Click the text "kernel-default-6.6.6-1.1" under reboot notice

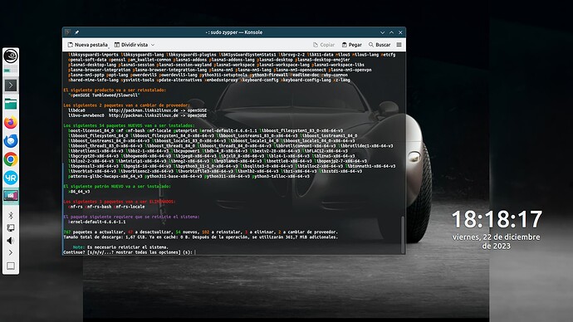point(97,222)
